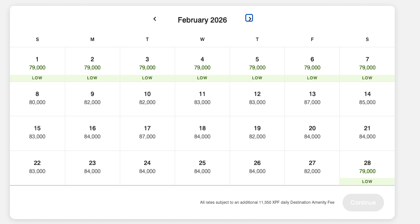This screenshot has height=224, width=420.
Task: Choose February 2 low rate date
Action: click(92, 64)
